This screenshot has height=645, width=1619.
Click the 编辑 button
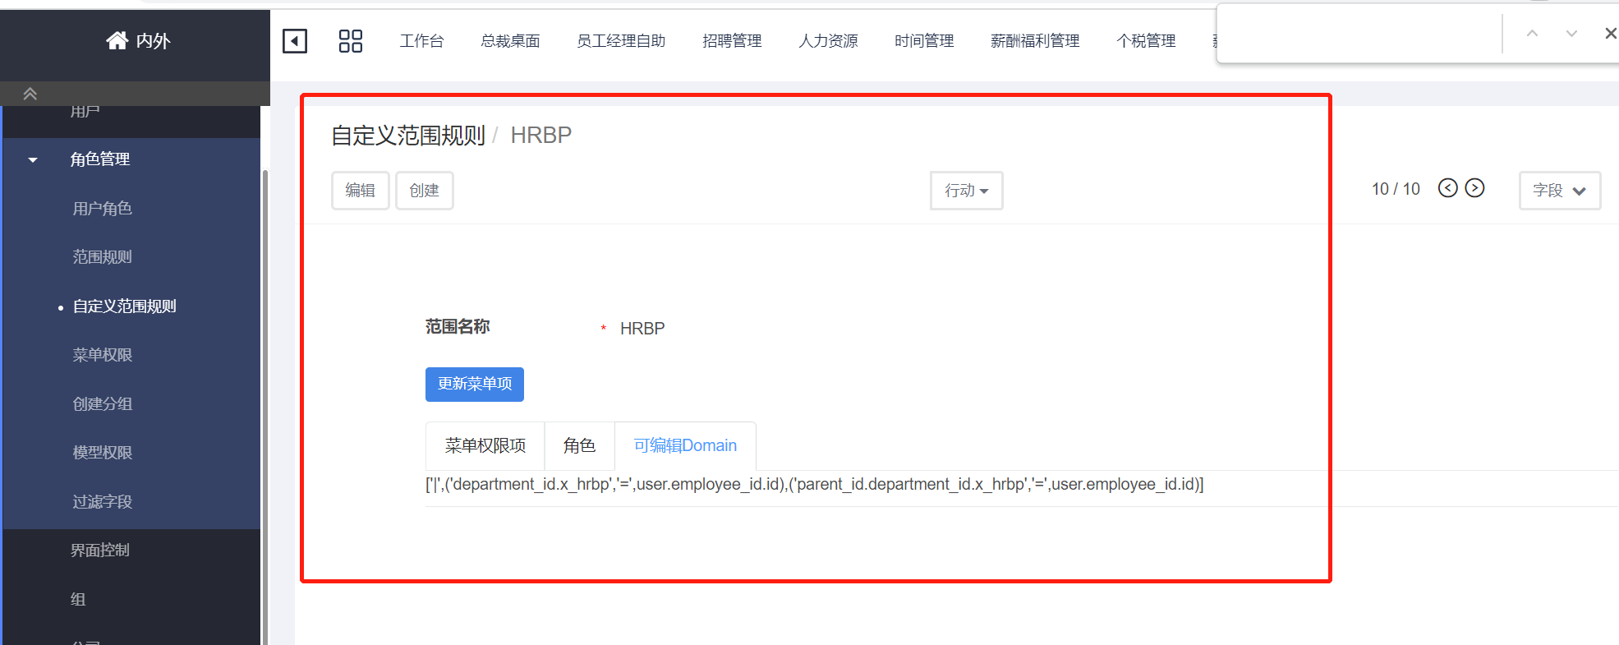[360, 191]
